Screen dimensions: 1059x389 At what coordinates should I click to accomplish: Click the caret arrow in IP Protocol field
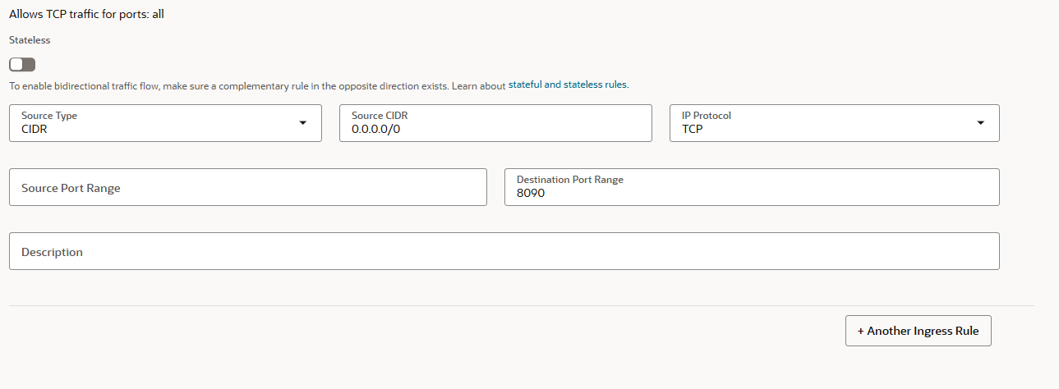(980, 123)
